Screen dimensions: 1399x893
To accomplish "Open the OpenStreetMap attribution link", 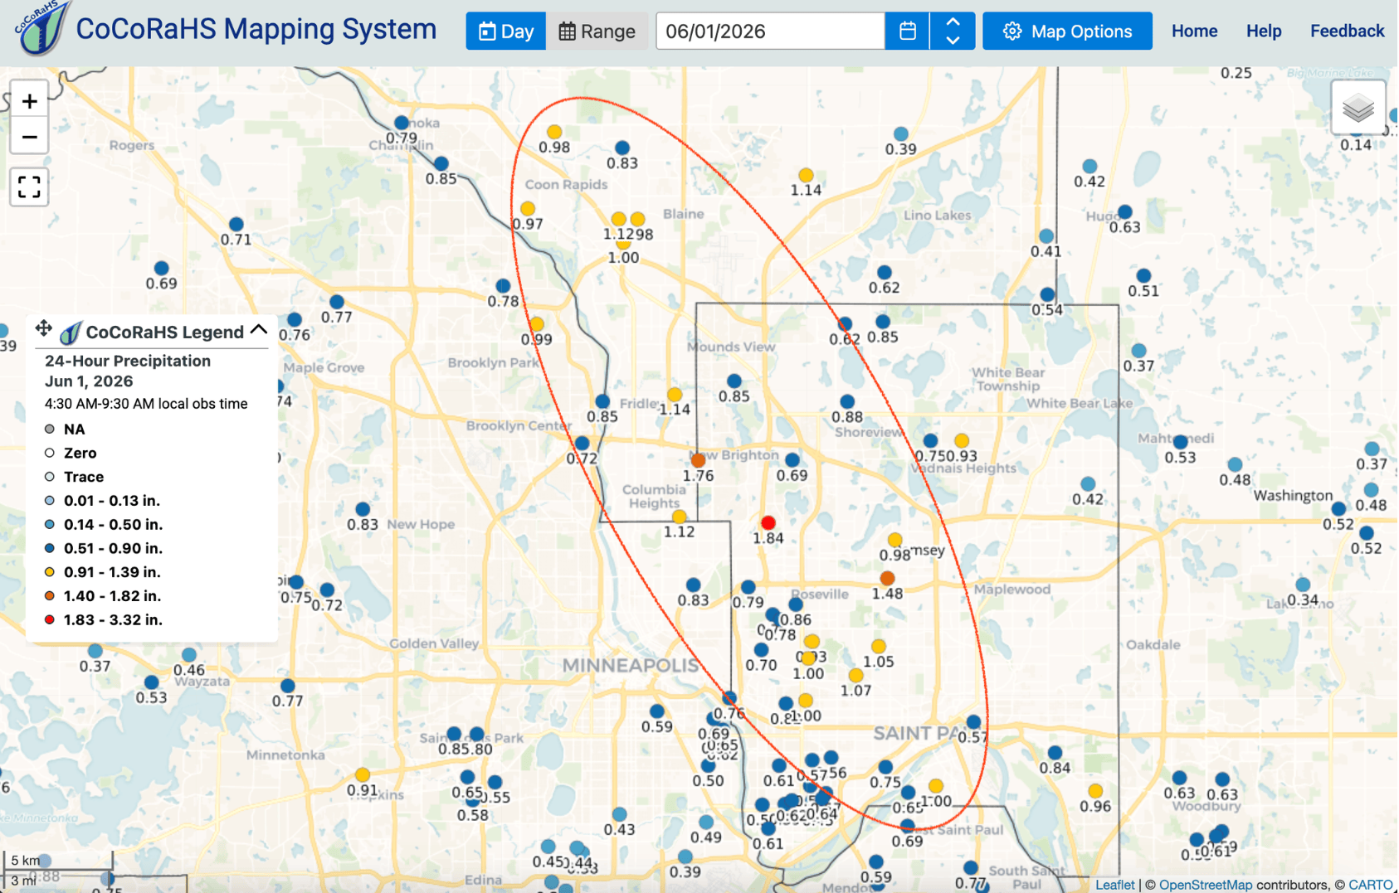I will click(x=1205, y=885).
